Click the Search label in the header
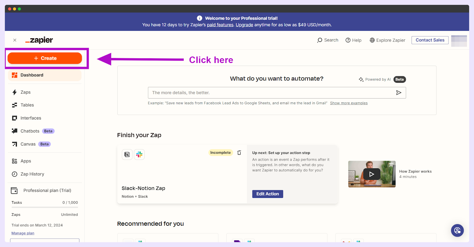The height and width of the screenshot is (247, 474). point(331,40)
